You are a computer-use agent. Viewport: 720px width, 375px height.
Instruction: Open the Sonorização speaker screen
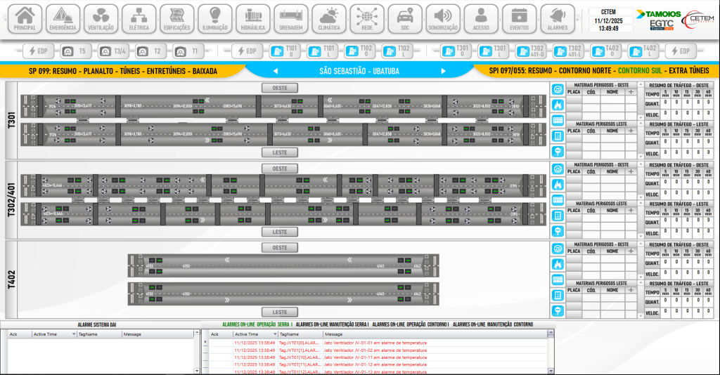click(x=443, y=18)
